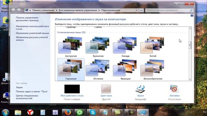
Task: Open Изменение рисунка учетной записи
Action: [x=32, y=39]
